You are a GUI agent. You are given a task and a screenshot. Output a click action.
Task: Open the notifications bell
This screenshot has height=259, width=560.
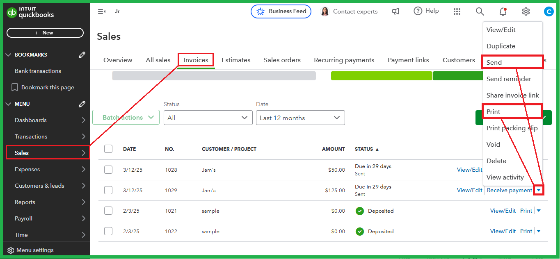pos(503,11)
